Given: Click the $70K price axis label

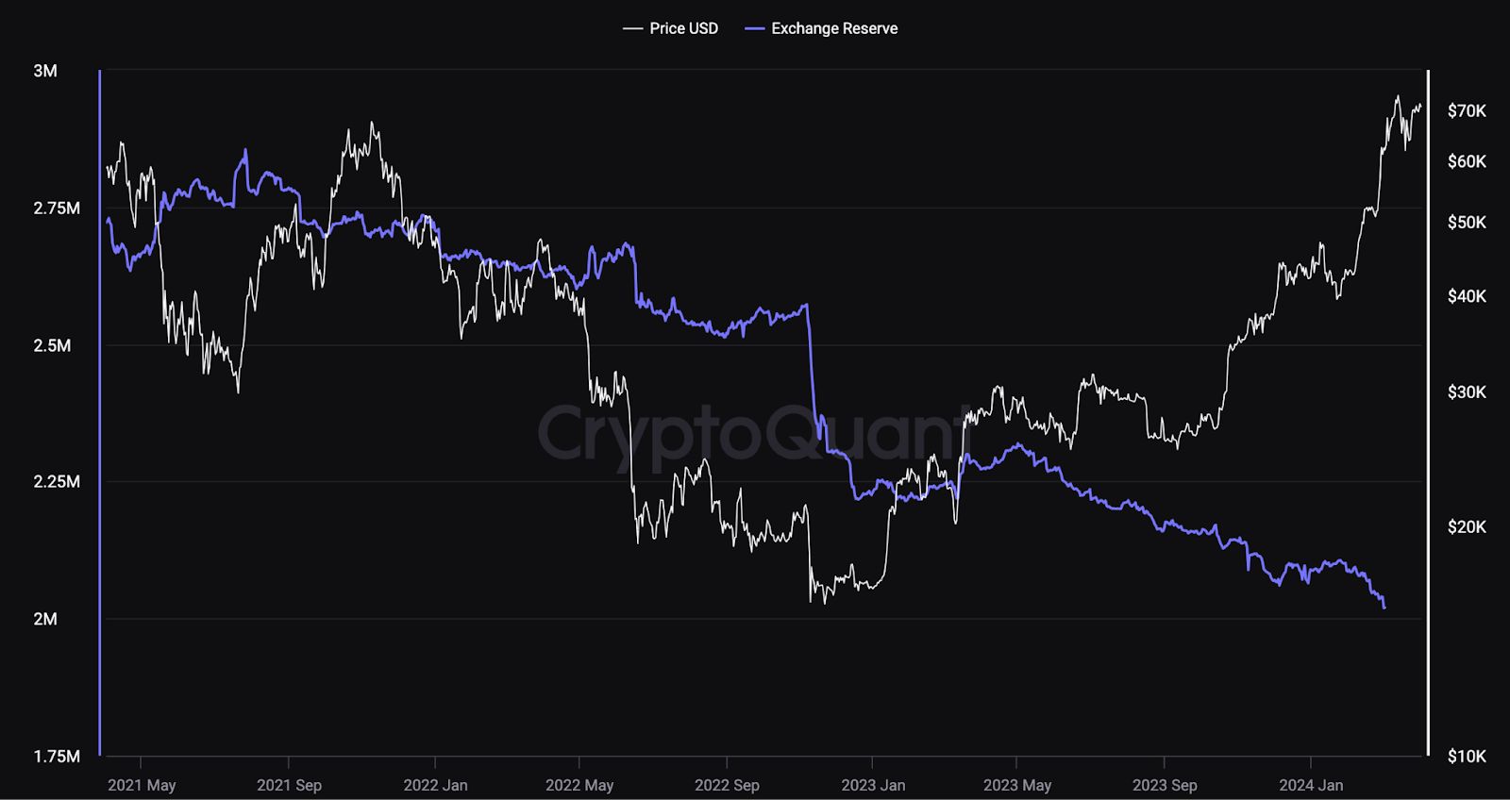Looking at the screenshot, I should 1467,111.
